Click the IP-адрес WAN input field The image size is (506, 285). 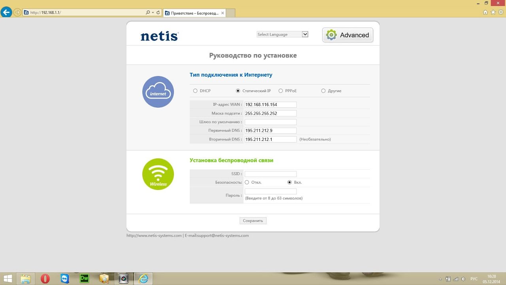click(x=270, y=104)
